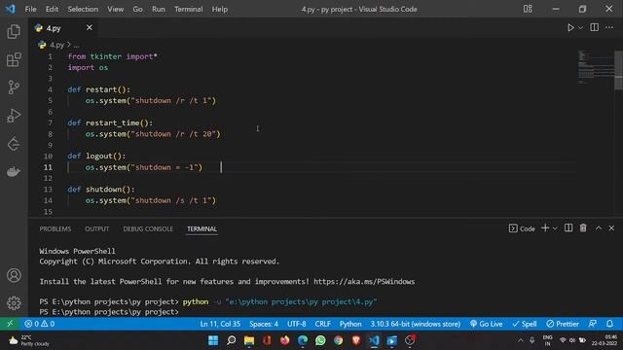Open notifications bell icon
The image size is (623, 350).
(x=609, y=324)
